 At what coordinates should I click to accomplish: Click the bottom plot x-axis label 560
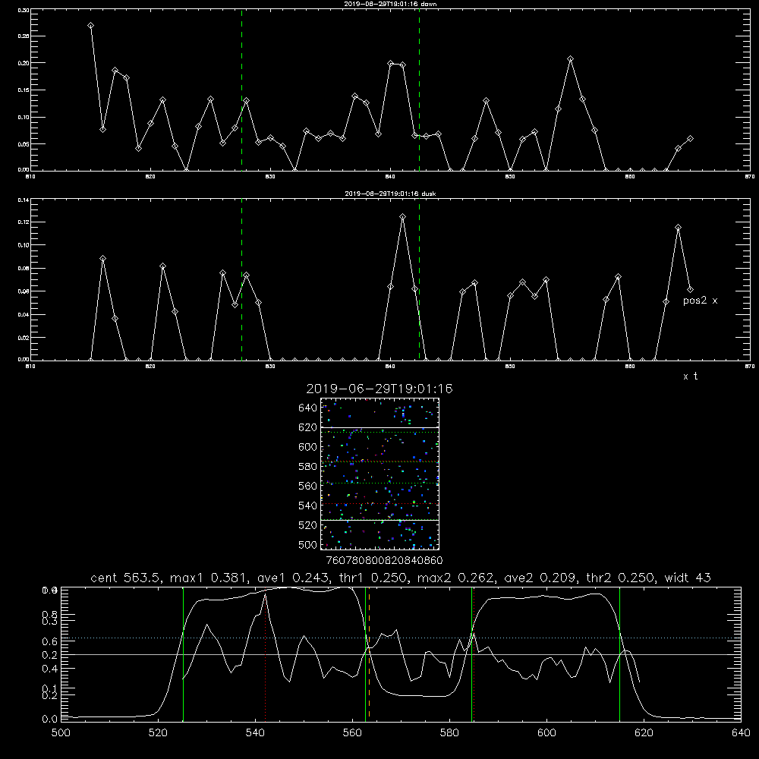(352, 732)
